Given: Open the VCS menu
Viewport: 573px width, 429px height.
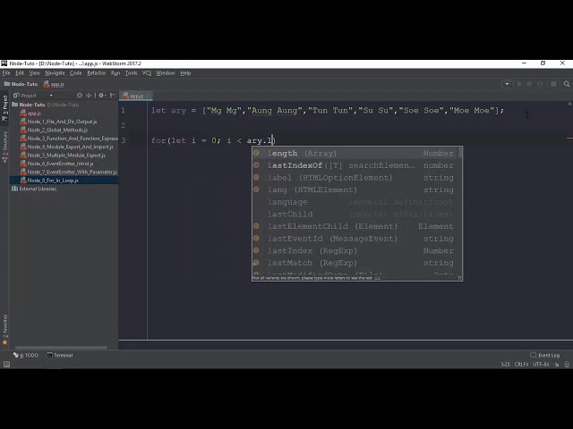Looking at the screenshot, I should point(147,72).
